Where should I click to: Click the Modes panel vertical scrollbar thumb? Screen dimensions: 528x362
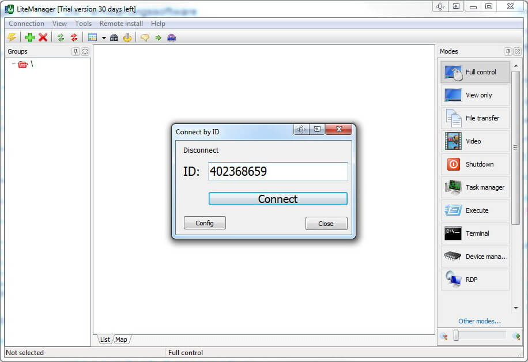tap(515, 148)
